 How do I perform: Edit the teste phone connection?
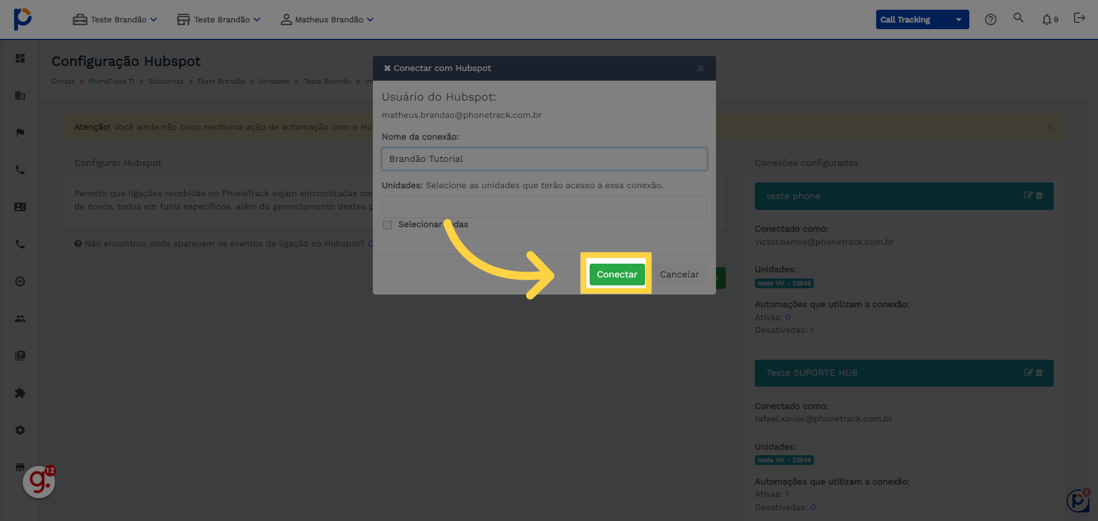pyautogui.click(x=1028, y=196)
